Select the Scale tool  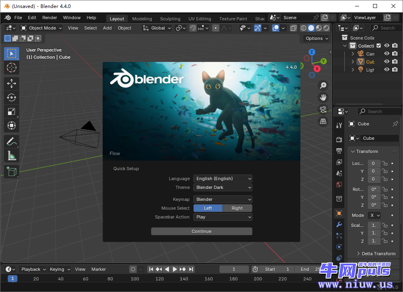tap(12, 111)
